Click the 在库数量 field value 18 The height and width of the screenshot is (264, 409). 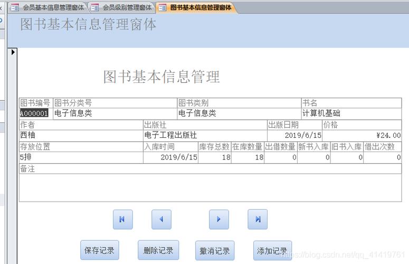248,157
